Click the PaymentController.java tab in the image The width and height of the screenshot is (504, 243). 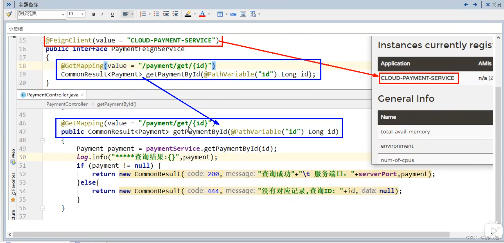pyautogui.click(x=52, y=95)
